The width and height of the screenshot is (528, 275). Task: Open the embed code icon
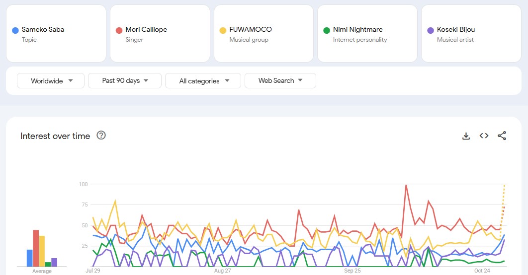pyautogui.click(x=484, y=136)
